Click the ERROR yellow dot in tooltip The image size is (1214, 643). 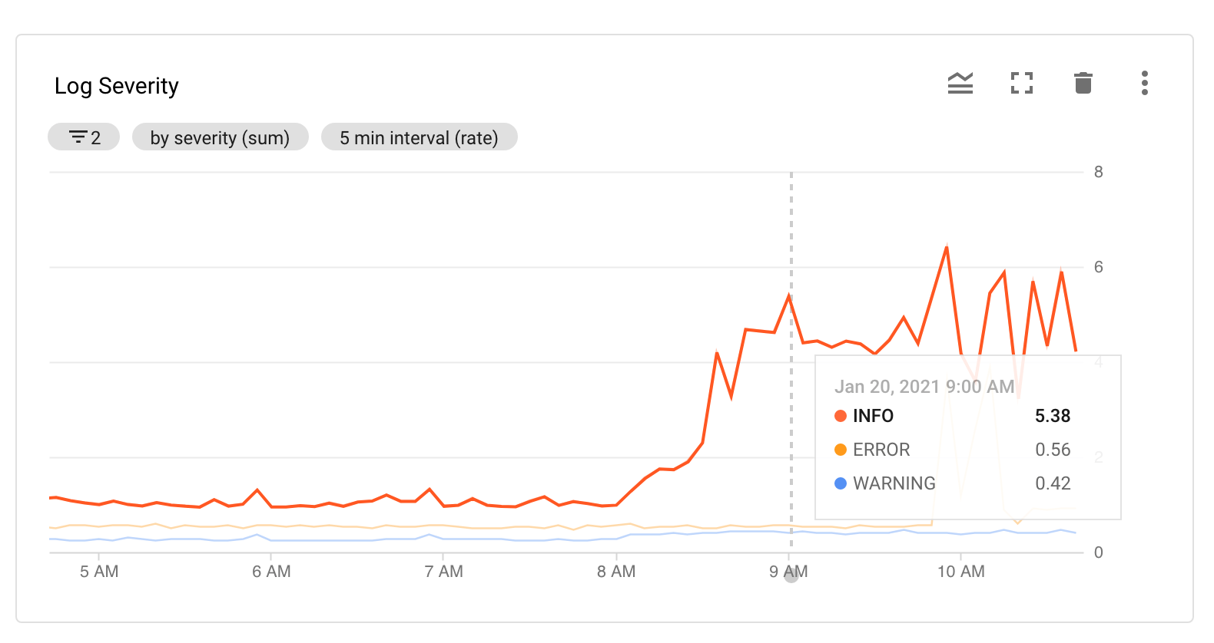(840, 450)
